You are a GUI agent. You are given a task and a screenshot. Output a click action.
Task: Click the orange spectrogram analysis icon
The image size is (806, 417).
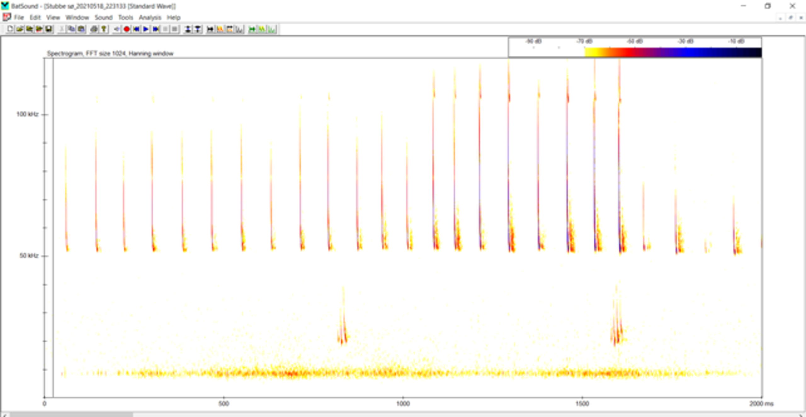pos(220,29)
